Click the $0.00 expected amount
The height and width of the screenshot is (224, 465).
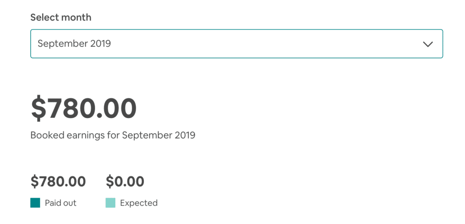[x=125, y=182]
